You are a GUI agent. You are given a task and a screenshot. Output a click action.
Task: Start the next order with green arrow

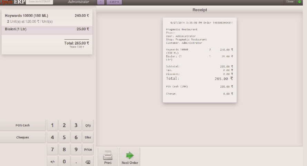coord(129,156)
